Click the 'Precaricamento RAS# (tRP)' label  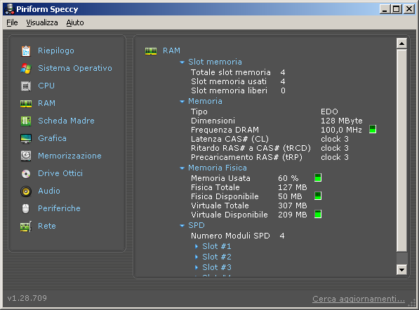(246, 157)
